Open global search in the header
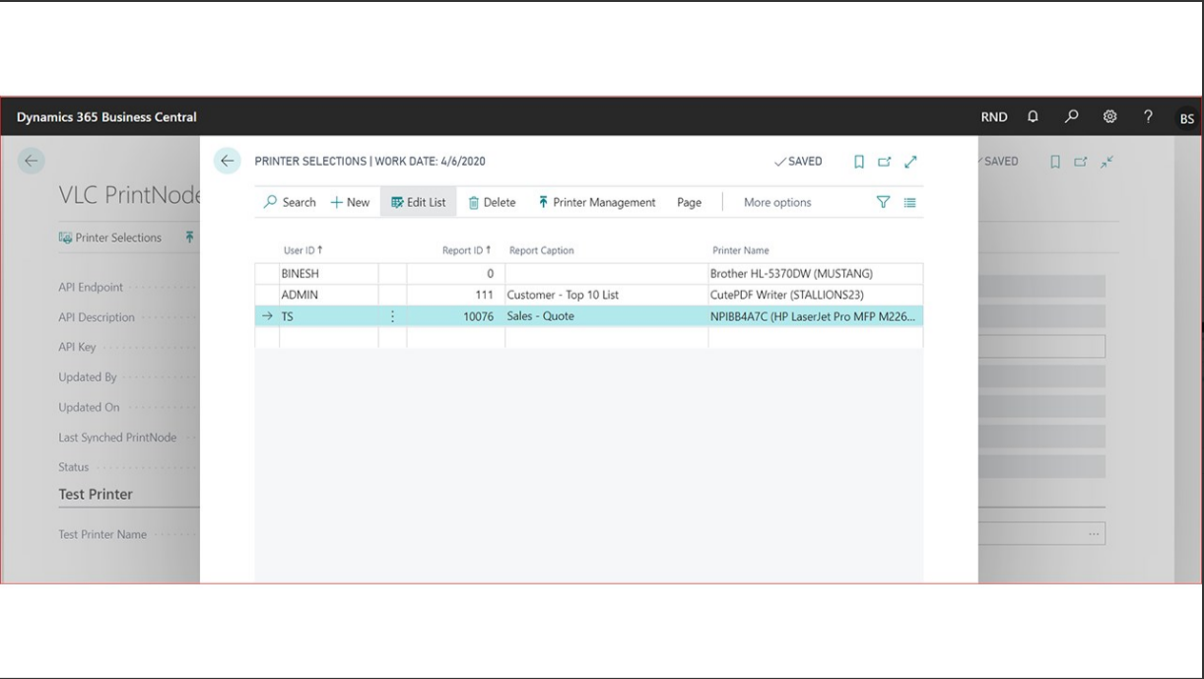 (1069, 116)
